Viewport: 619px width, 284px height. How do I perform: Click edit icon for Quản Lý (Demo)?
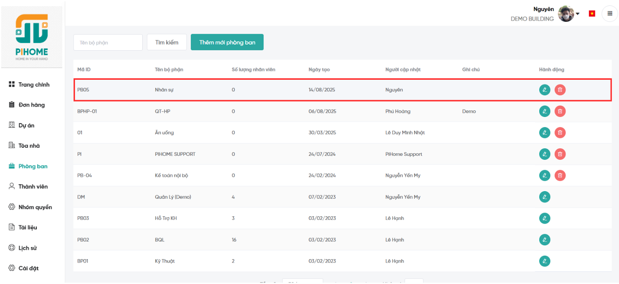click(544, 197)
